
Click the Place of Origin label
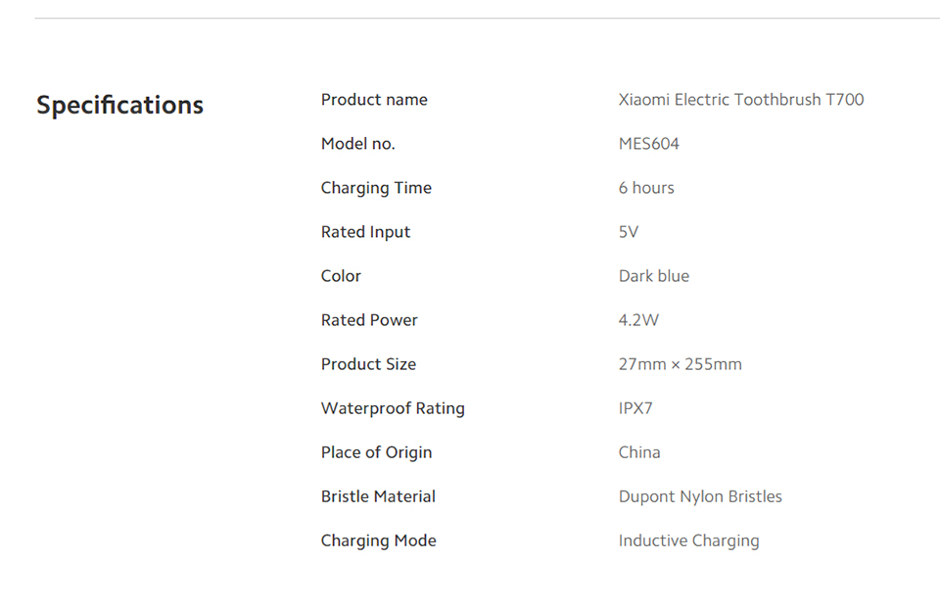coord(376,452)
